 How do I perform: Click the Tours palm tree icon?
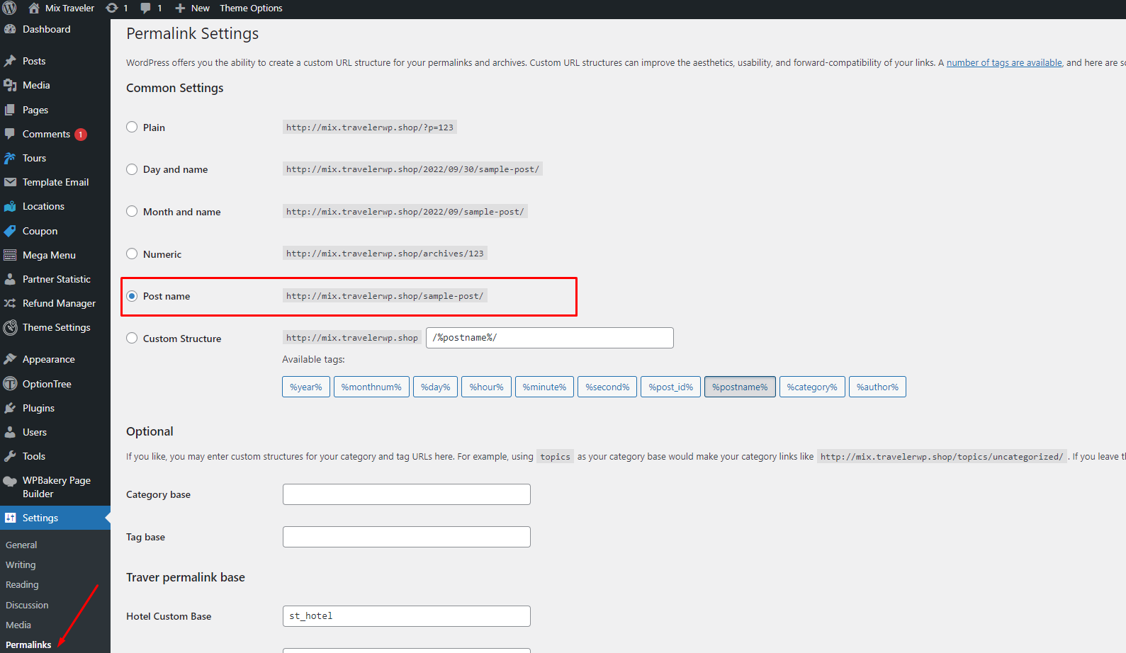(x=10, y=158)
